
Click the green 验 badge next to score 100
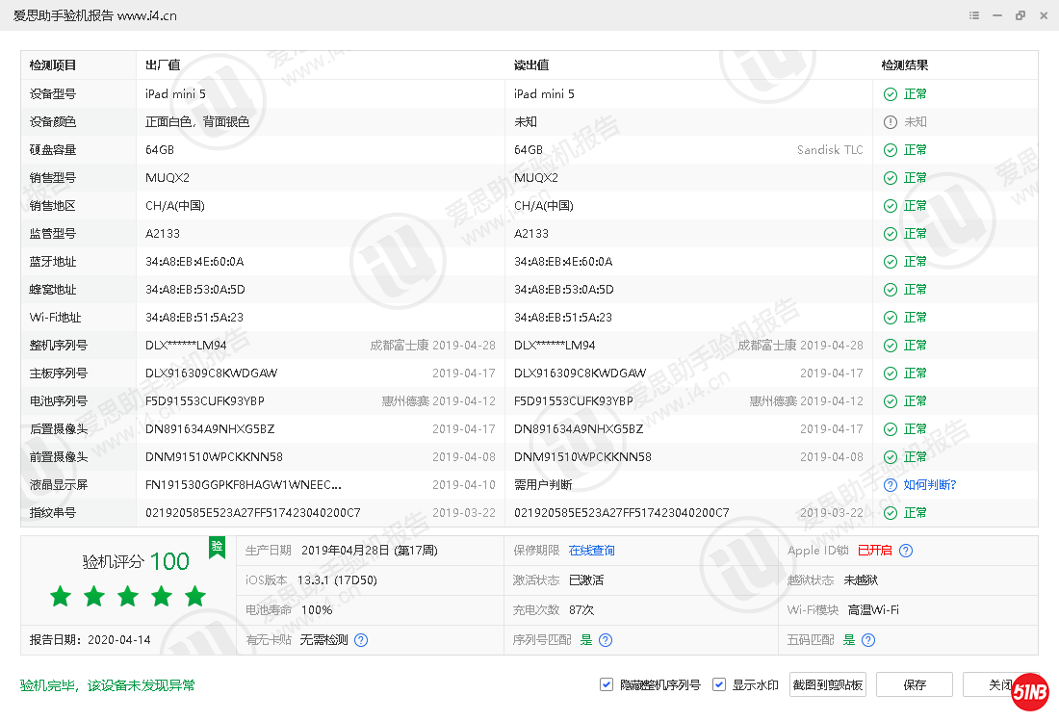click(217, 547)
